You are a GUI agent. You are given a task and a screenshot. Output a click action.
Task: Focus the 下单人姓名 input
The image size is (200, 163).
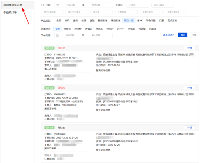coord(151,12)
